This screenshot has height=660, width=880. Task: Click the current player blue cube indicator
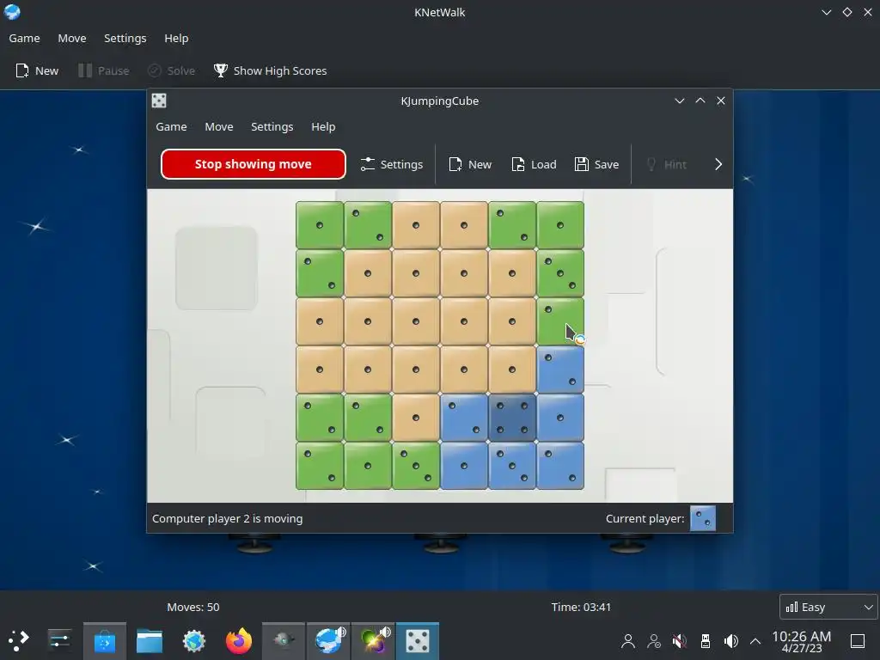pos(703,518)
